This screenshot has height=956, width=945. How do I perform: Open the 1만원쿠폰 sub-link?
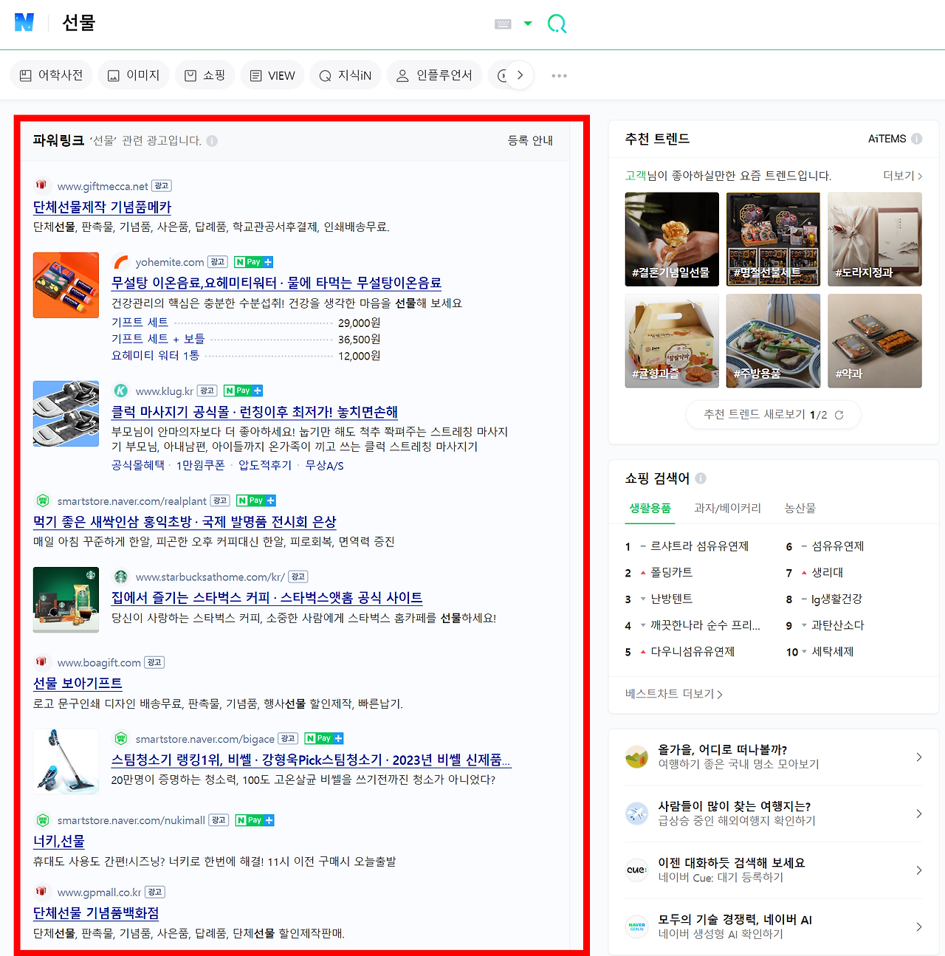pyautogui.click(x=201, y=465)
